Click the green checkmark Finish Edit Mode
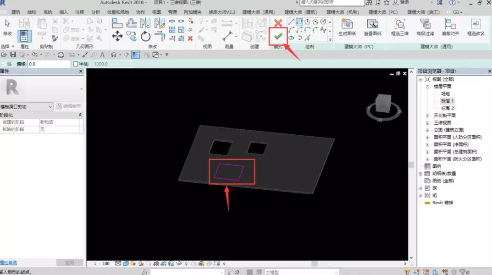The width and height of the screenshot is (492, 275). tap(278, 37)
